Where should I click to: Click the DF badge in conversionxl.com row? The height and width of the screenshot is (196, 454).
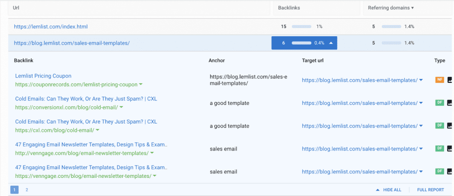[440, 103]
